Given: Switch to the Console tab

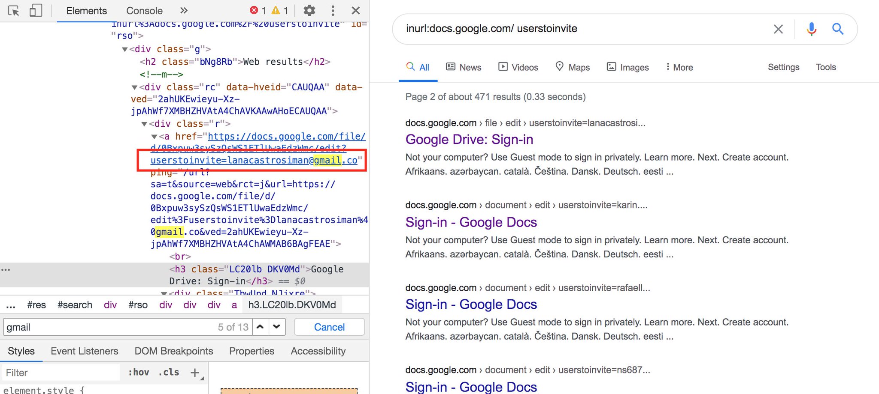Looking at the screenshot, I should pos(144,11).
